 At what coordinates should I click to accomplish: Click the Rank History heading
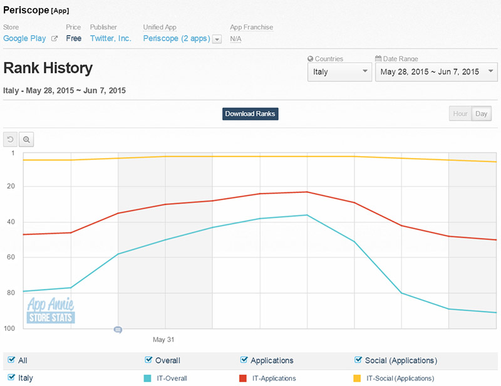tap(48, 68)
